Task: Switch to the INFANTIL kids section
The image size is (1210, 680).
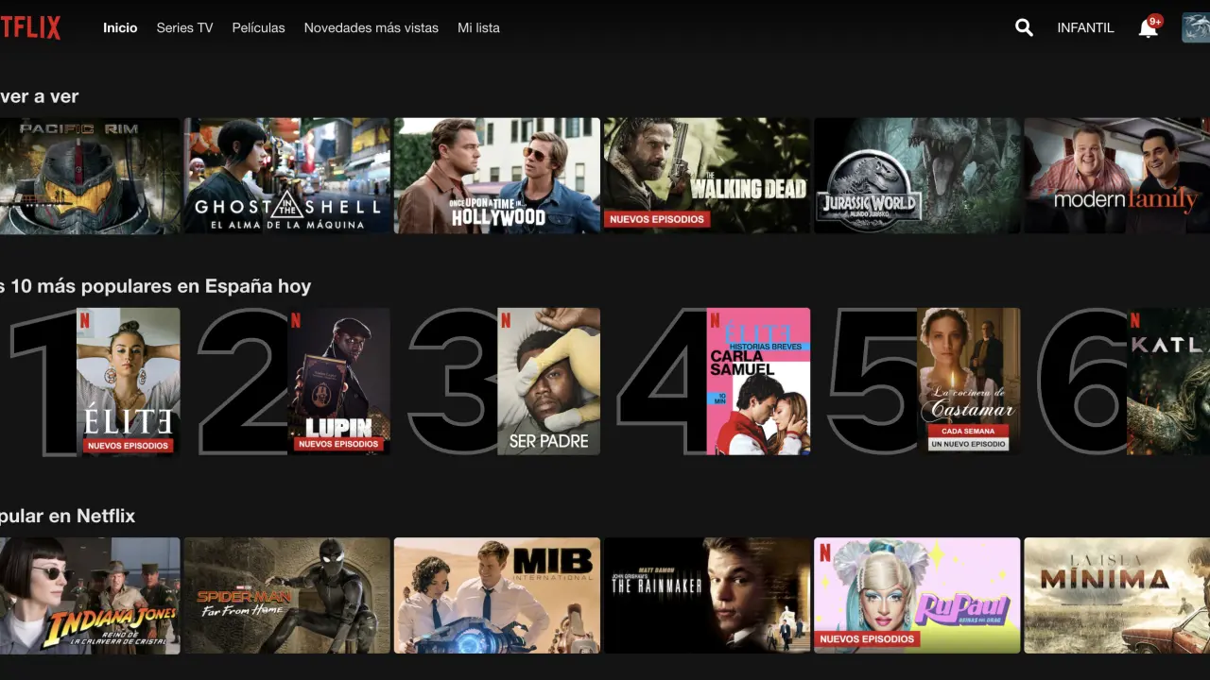Action: pos(1085,27)
